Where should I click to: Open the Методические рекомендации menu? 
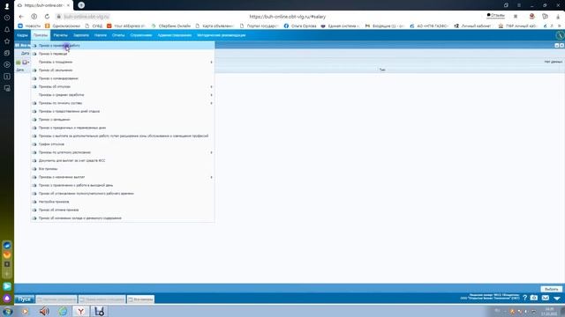click(222, 35)
